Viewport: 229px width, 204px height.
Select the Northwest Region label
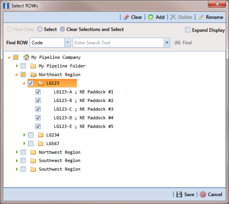click(x=59, y=152)
